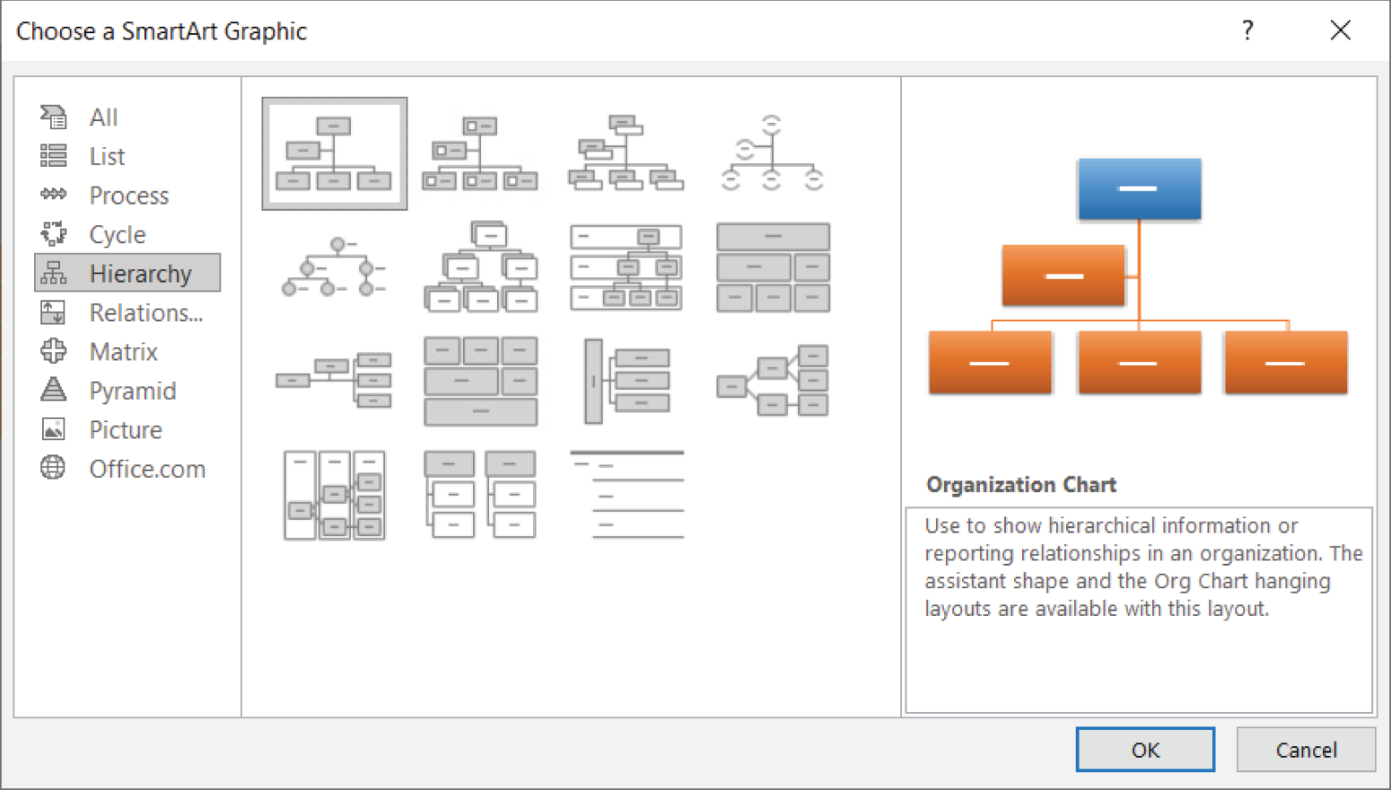This screenshot has width=1391, height=790.
Task: Pick the Horizontal Multi-Level Hierarchy layout
Action: coord(626,381)
